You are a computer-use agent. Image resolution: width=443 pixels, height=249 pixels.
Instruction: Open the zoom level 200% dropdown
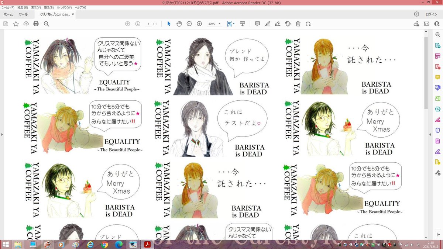coord(214,24)
